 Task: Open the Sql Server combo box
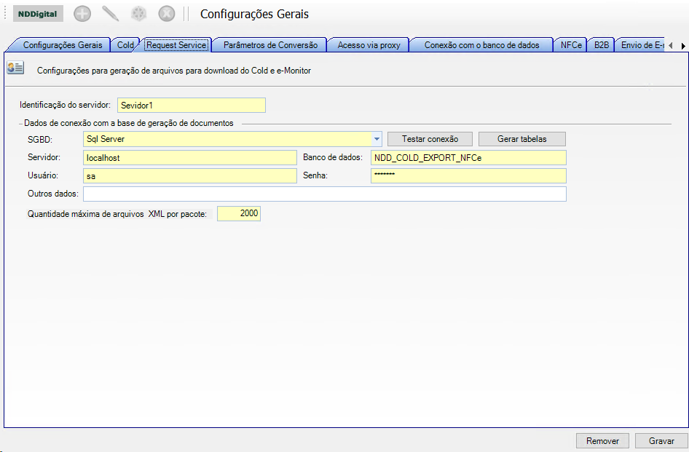[227, 138]
